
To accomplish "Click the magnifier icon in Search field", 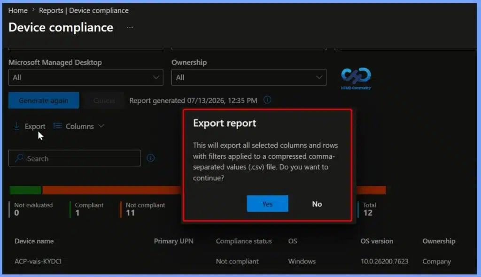I will (19, 158).
